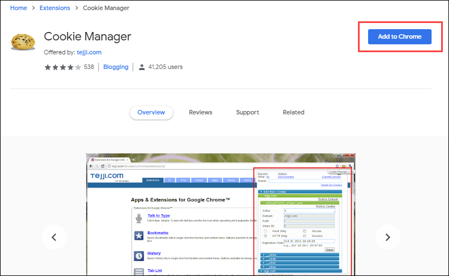Click the star rating icons
The image size is (449, 276).
pos(62,67)
